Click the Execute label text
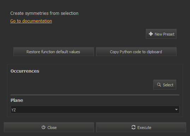The width and height of the screenshot is (190, 136). point(144,128)
